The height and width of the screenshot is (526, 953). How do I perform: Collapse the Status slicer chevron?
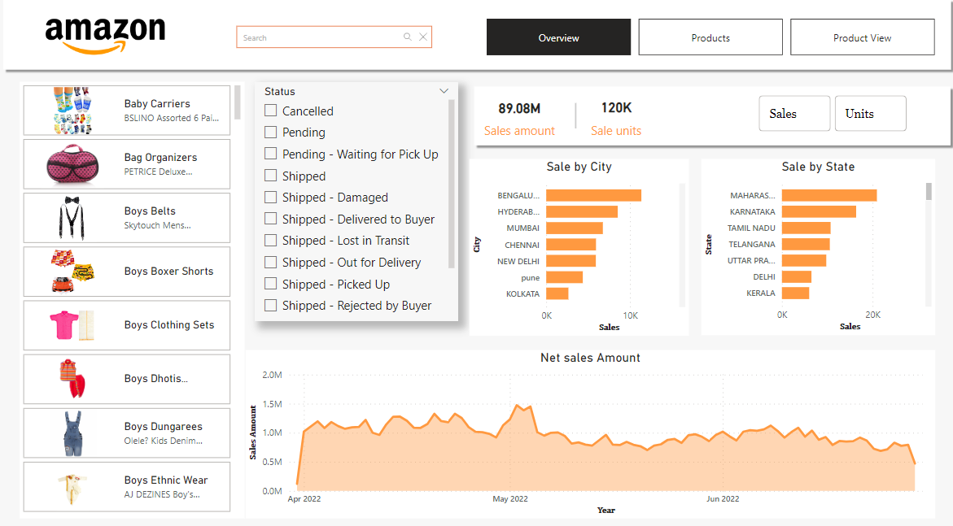point(444,91)
